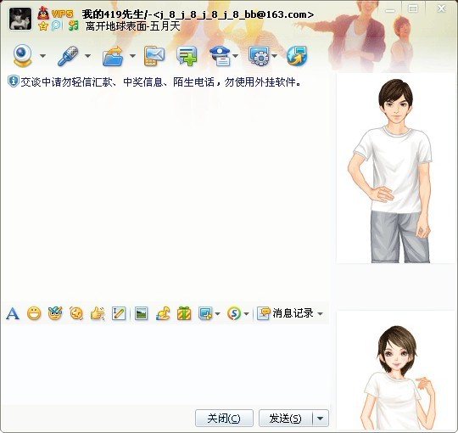Open 消息记录 message history

click(285, 313)
